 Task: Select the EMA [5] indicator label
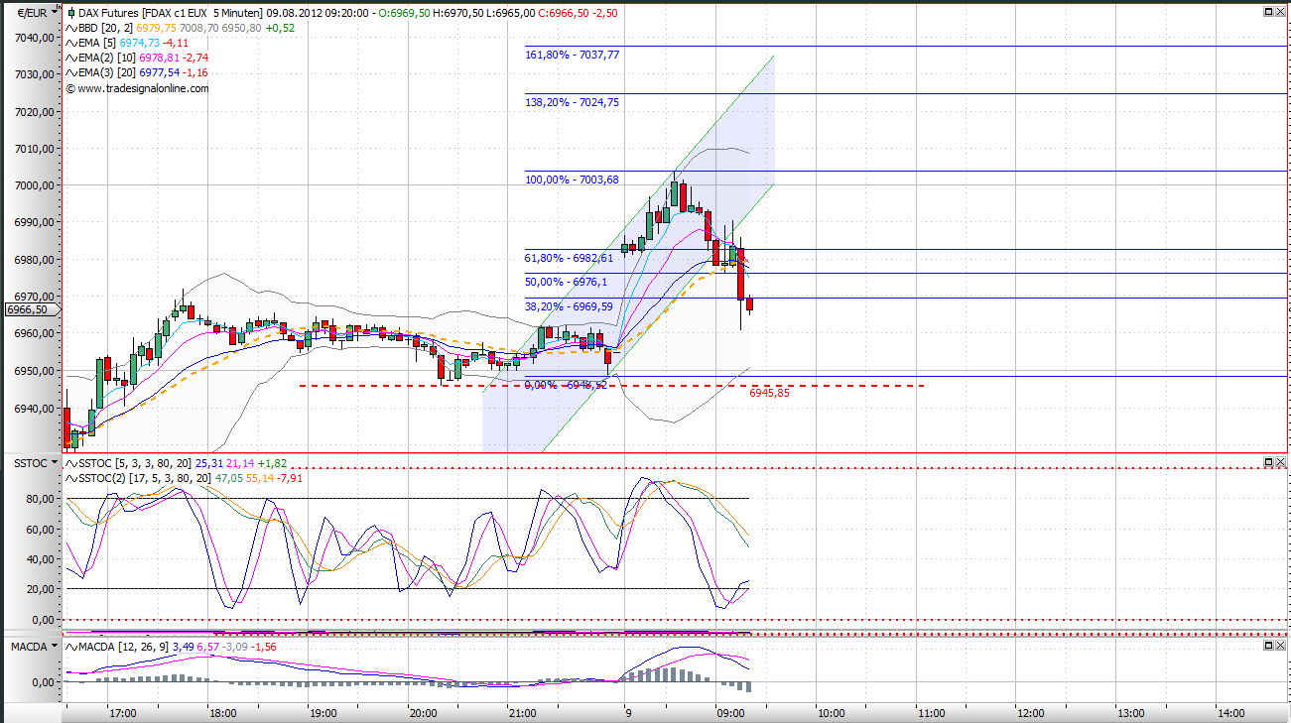[x=96, y=43]
